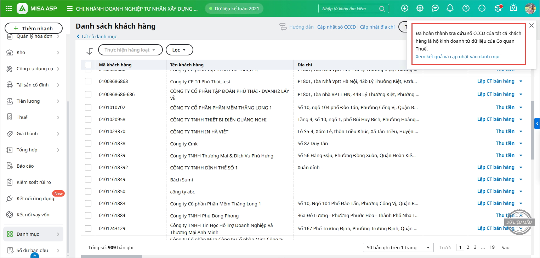Viewport: 540px width, 258px height.
Task: Open the chat message icon in header
Action: [x=435, y=8]
